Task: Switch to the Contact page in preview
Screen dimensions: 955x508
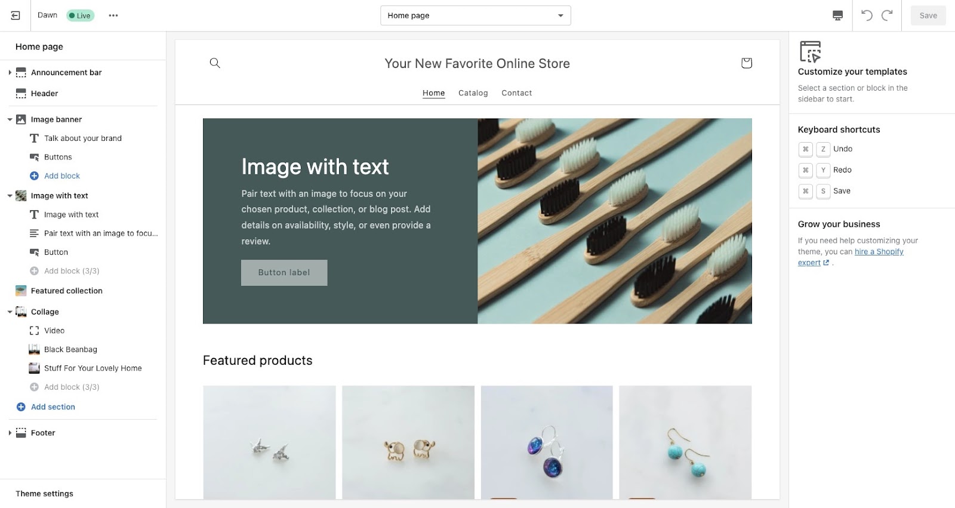Action: click(x=516, y=93)
